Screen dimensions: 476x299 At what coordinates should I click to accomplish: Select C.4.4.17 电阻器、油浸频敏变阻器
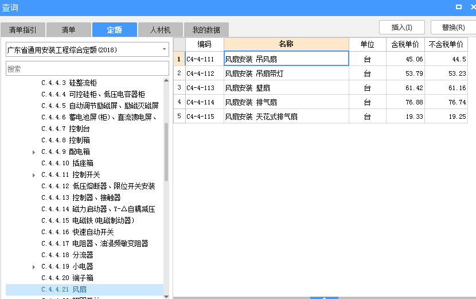point(95,243)
